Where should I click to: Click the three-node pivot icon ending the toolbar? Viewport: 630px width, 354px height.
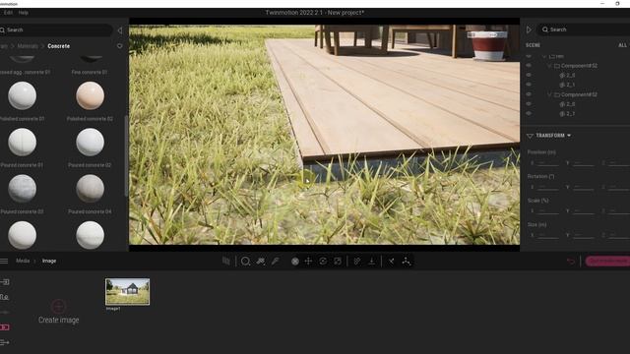[407, 262]
